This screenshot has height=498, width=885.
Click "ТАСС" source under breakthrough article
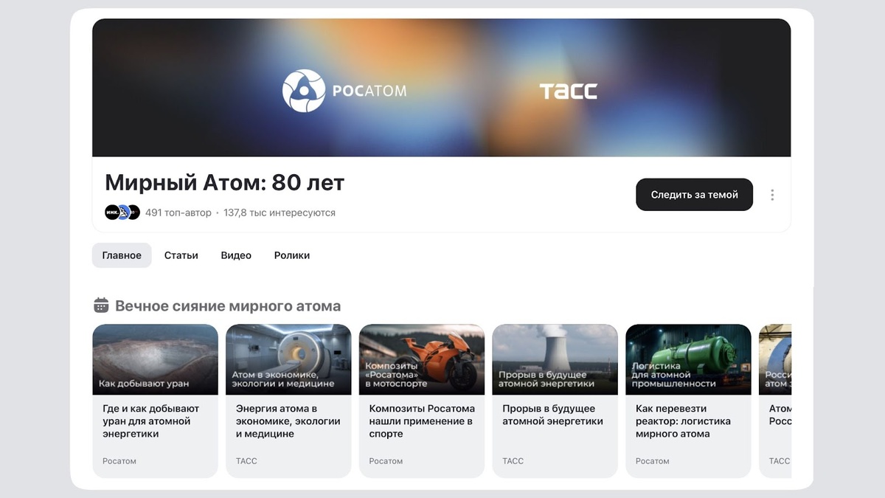pyautogui.click(x=513, y=461)
